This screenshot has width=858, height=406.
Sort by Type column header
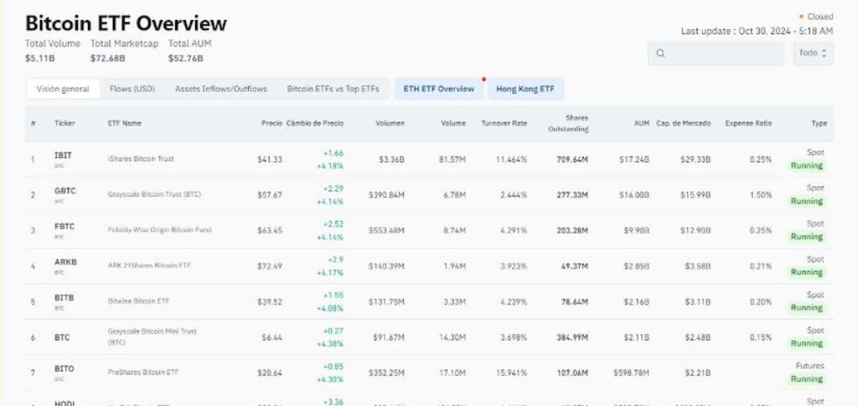(819, 124)
